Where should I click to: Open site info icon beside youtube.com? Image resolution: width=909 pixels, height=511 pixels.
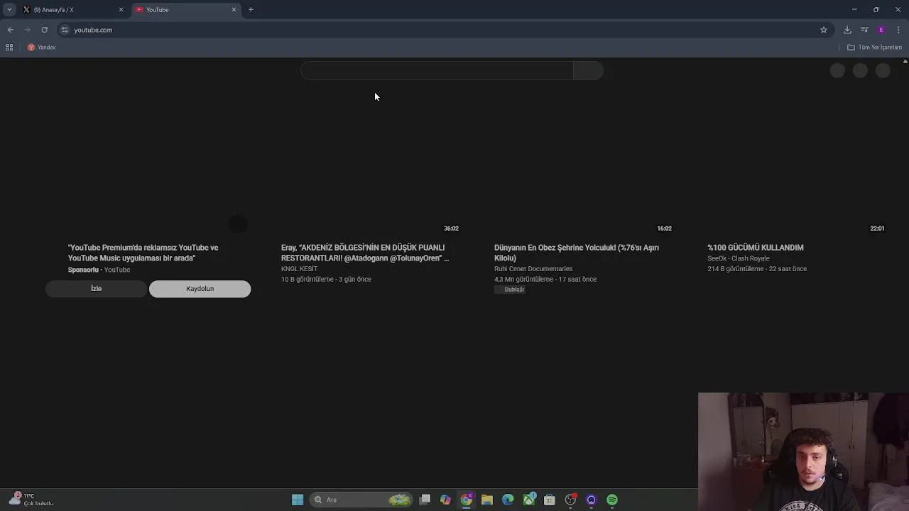[x=65, y=30]
